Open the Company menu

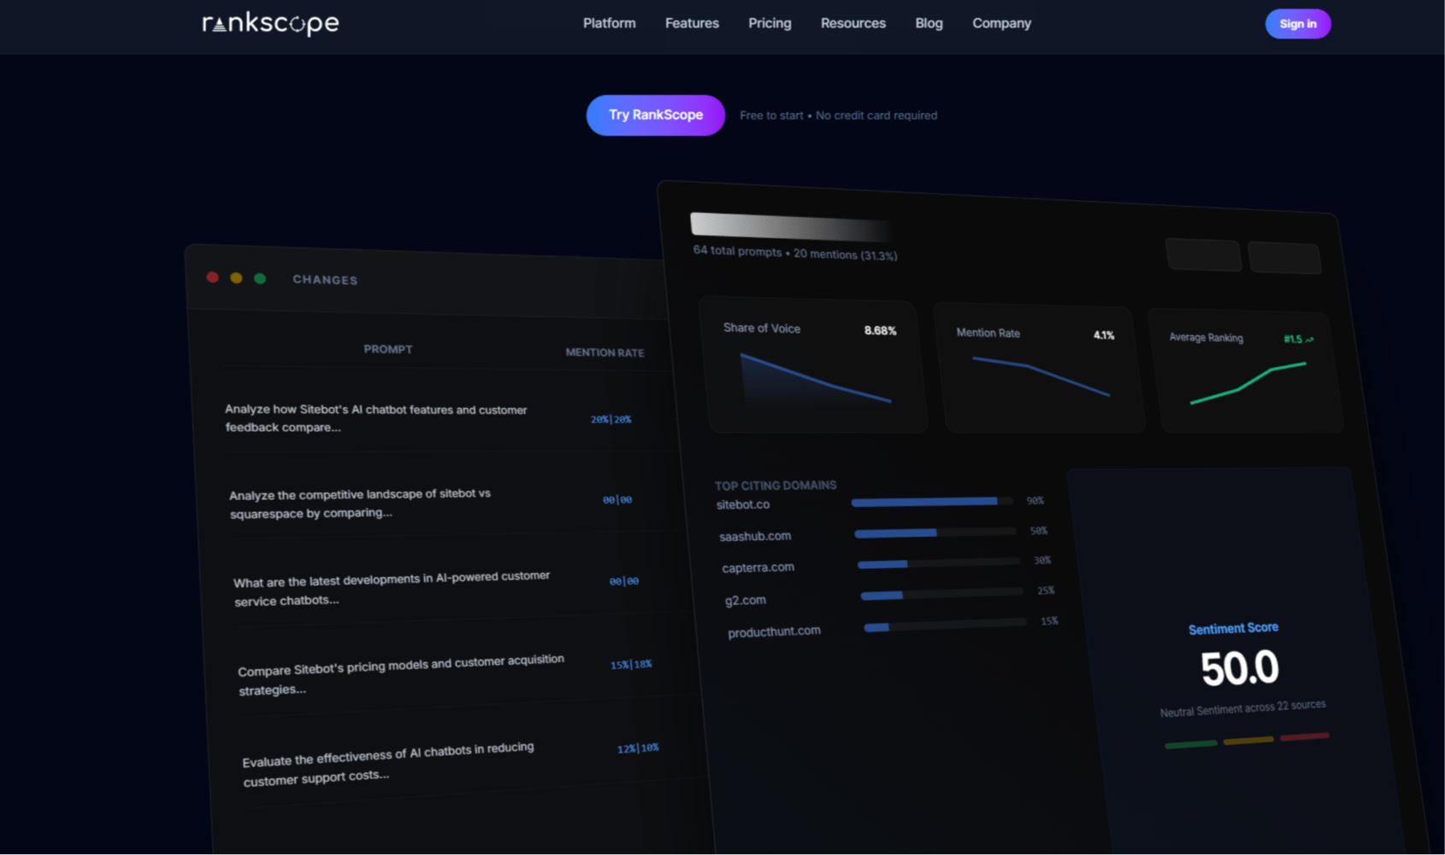(1001, 23)
